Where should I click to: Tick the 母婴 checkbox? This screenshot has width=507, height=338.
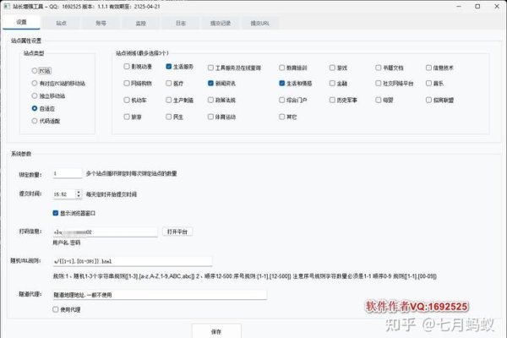click(x=379, y=100)
